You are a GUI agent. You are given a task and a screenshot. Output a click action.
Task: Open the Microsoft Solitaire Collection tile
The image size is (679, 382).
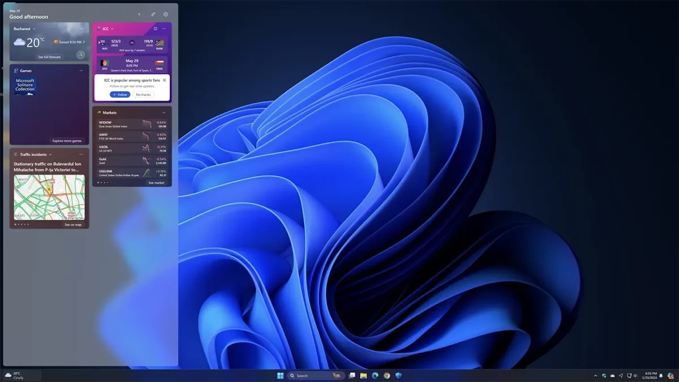[x=25, y=85]
